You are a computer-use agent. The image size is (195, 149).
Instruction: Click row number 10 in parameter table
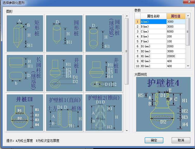138,66
